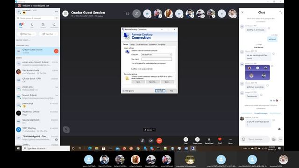Screen dimensions: 299x168
Task: Open the Windows Start menu
Action: tap(18, 148)
